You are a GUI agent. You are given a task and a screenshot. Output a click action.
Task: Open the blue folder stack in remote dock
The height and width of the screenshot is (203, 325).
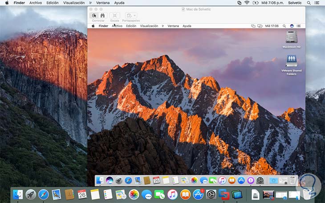point(274,180)
